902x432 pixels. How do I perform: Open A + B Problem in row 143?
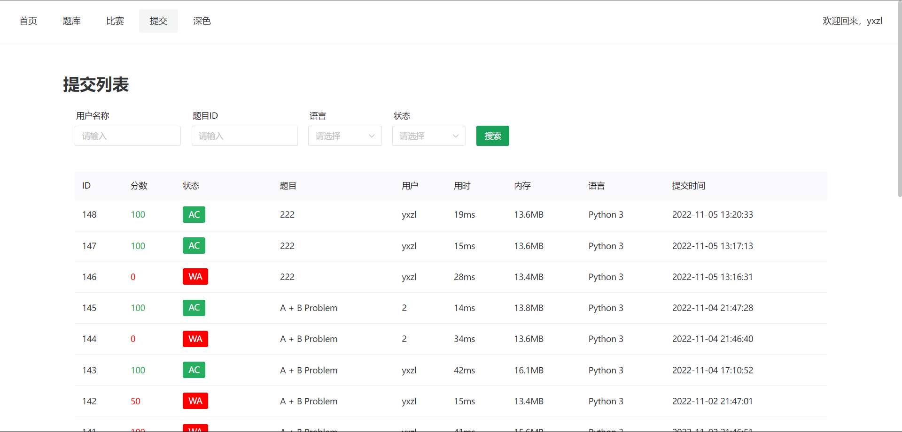point(309,370)
